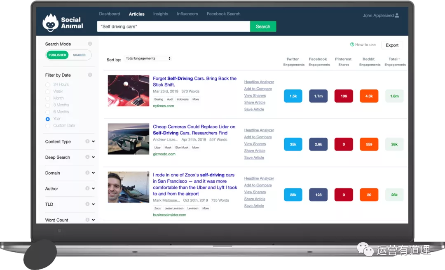Click the search input containing "Self driving cars"
Screen dimensions: 445x270
(x=173, y=26)
